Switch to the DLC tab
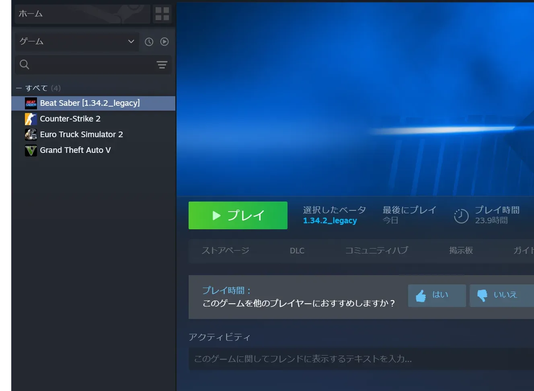 coord(297,250)
